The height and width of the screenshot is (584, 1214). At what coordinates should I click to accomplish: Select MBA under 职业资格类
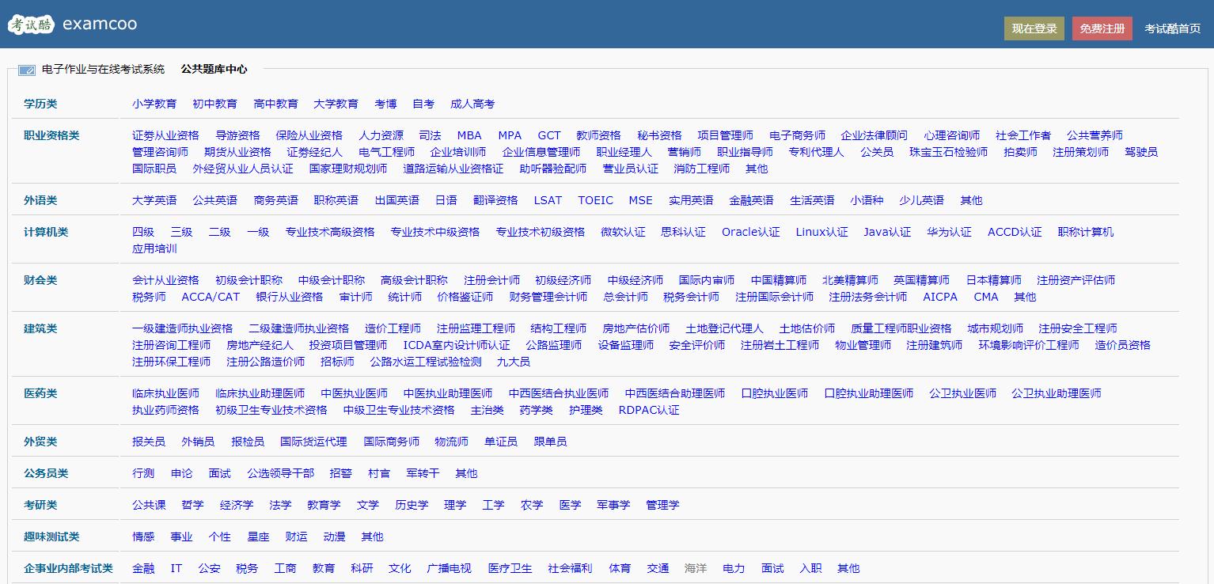pyautogui.click(x=469, y=135)
